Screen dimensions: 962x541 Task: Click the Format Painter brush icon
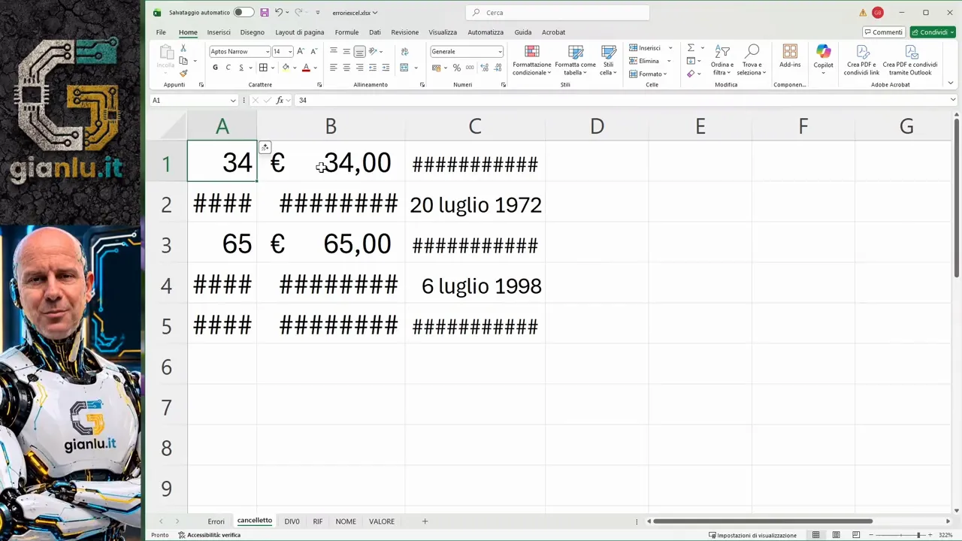coord(183,73)
